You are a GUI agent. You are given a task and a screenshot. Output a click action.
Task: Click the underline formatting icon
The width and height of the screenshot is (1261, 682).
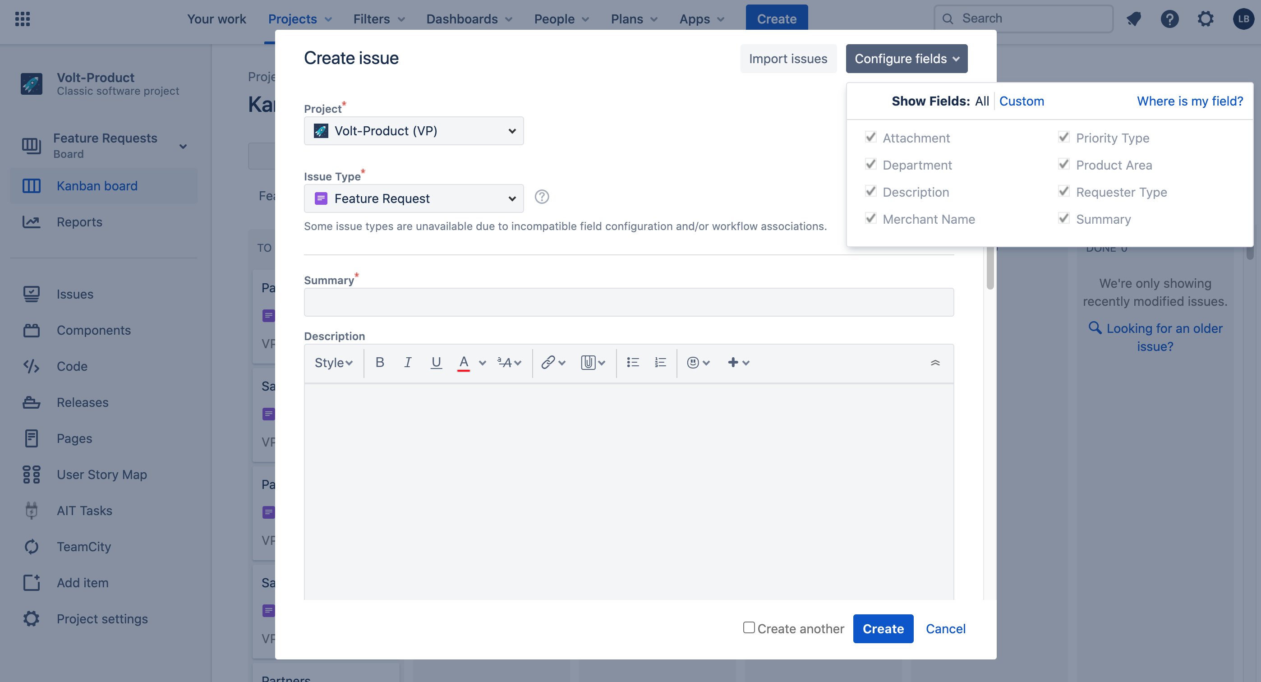[x=436, y=362]
